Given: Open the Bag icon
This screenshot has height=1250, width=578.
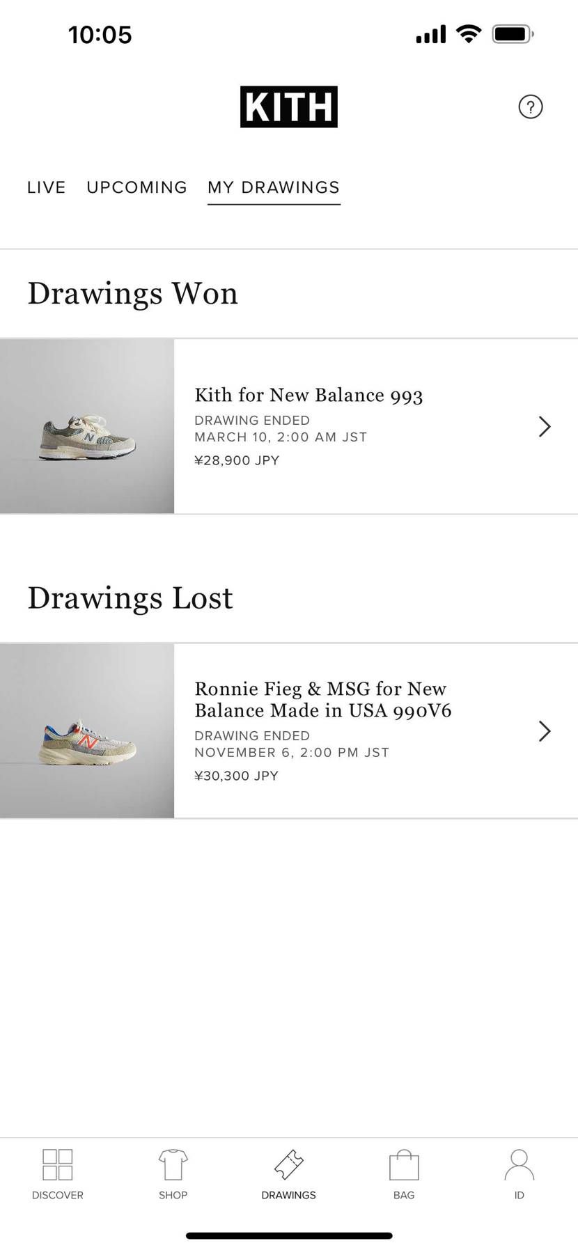Looking at the screenshot, I should 404,1164.
